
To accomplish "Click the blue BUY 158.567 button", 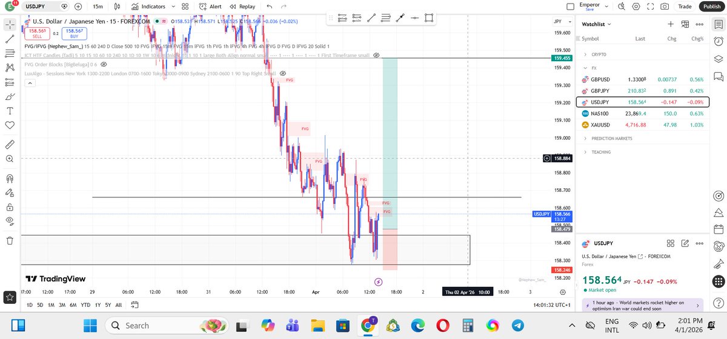I will point(75,33).
